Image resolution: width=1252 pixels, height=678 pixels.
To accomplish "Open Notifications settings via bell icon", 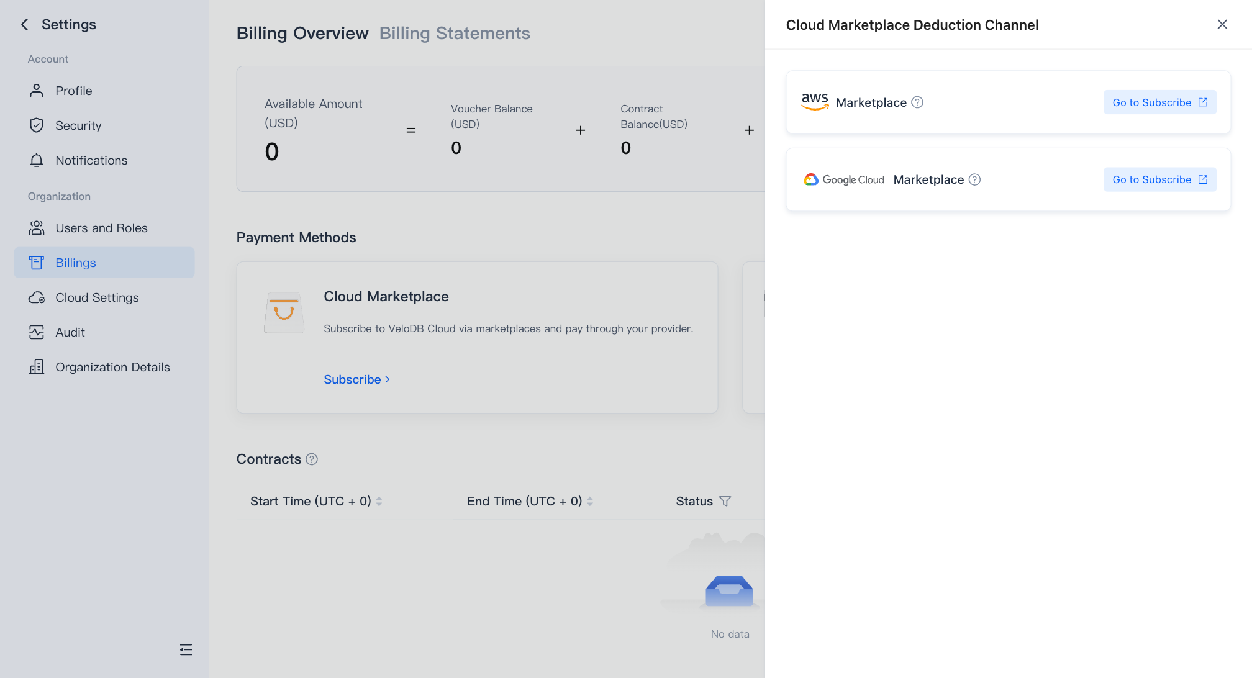I will click(x=37, y=160).
